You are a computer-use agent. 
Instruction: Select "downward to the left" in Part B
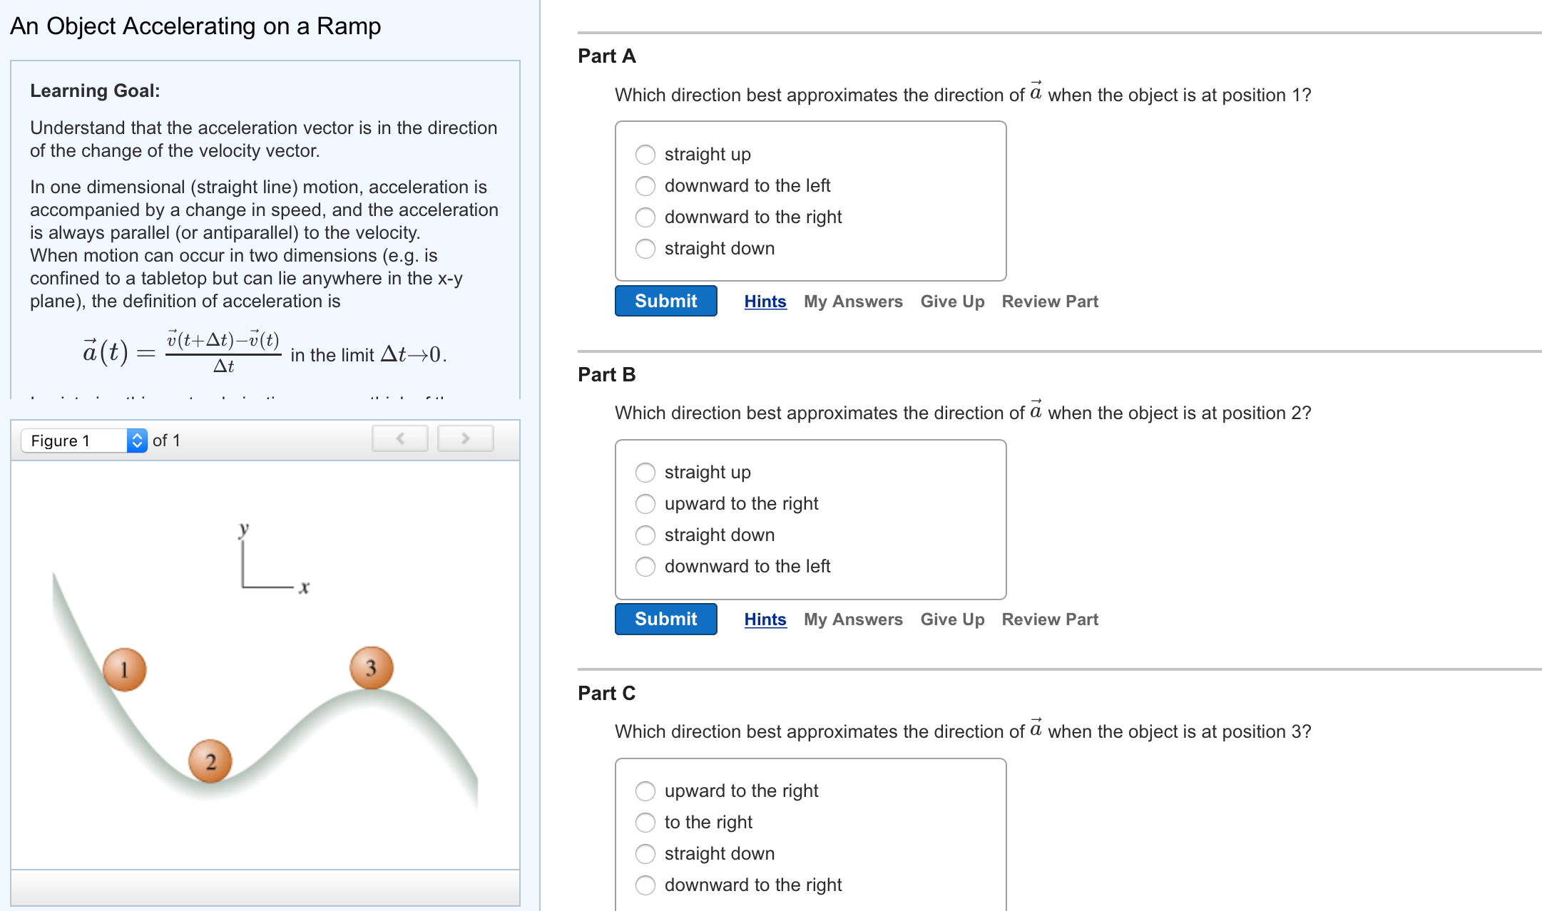645,567
